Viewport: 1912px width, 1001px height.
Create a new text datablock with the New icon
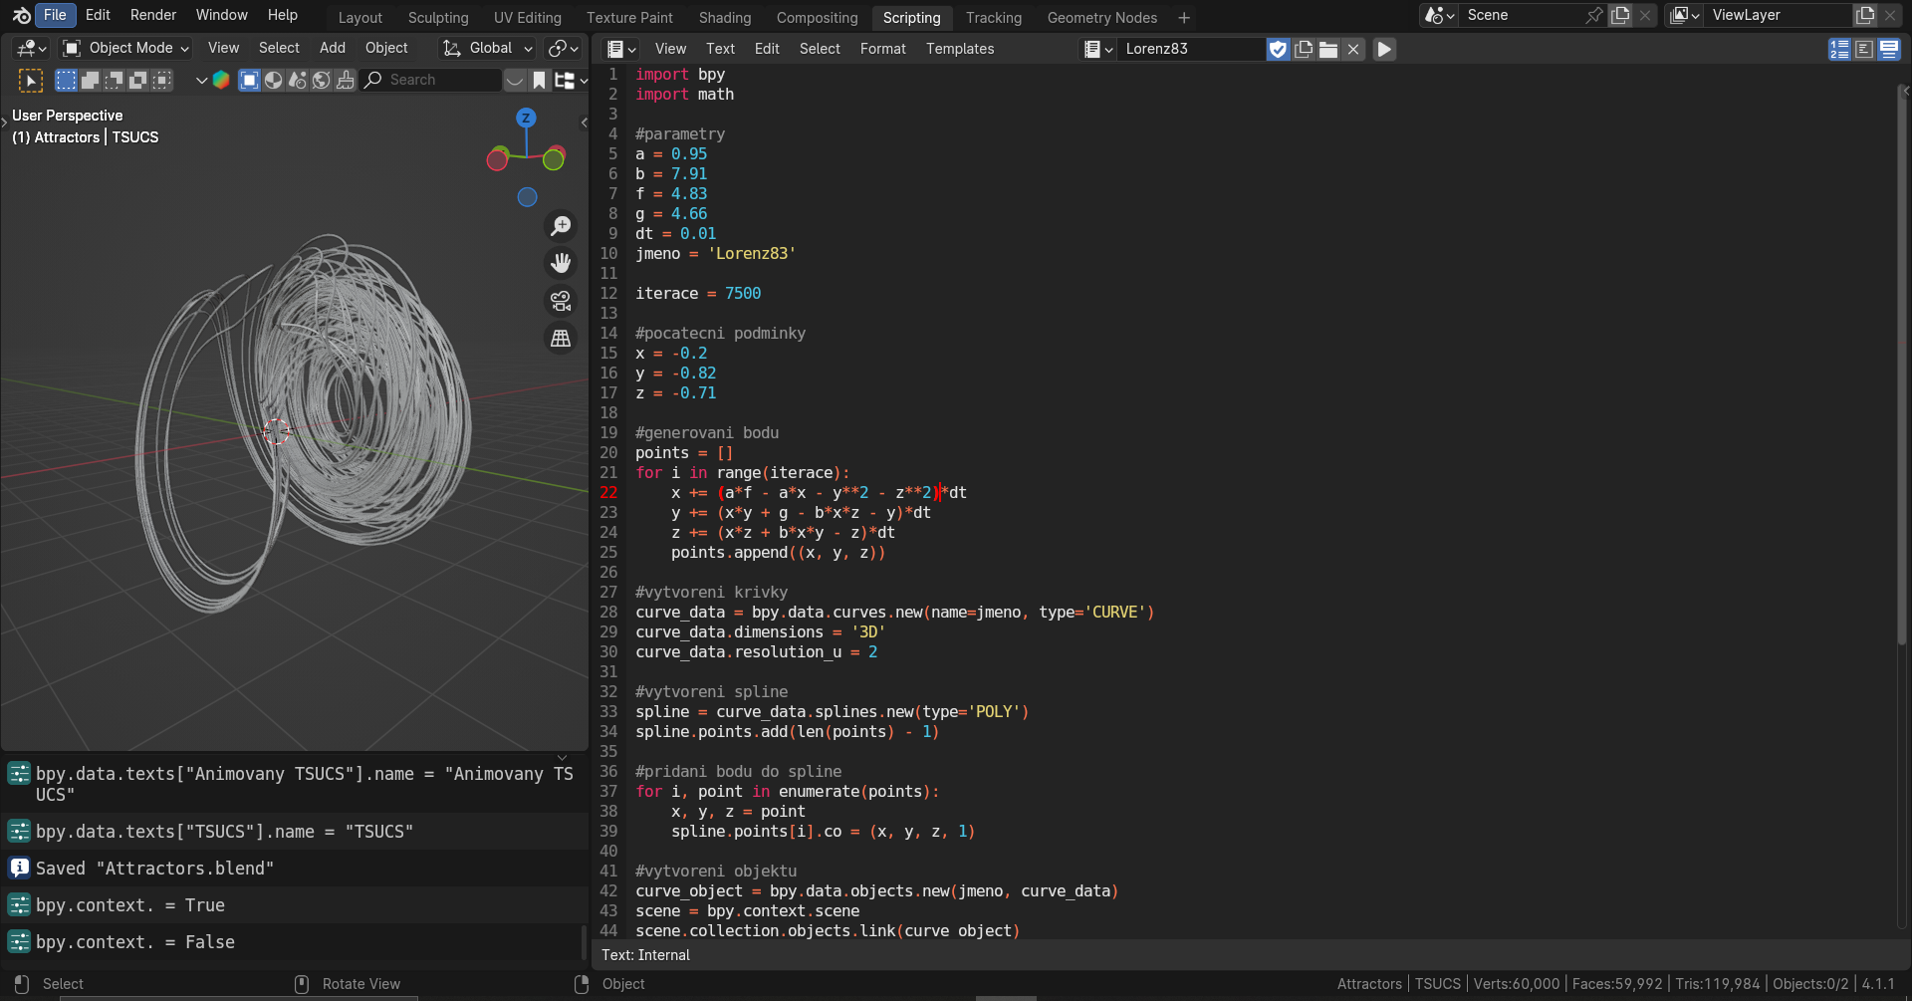point(1303,49)
